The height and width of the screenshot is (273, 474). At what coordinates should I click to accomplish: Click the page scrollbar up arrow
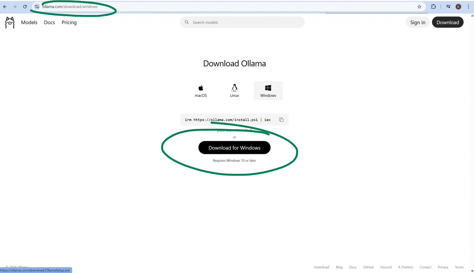(472, 16)
